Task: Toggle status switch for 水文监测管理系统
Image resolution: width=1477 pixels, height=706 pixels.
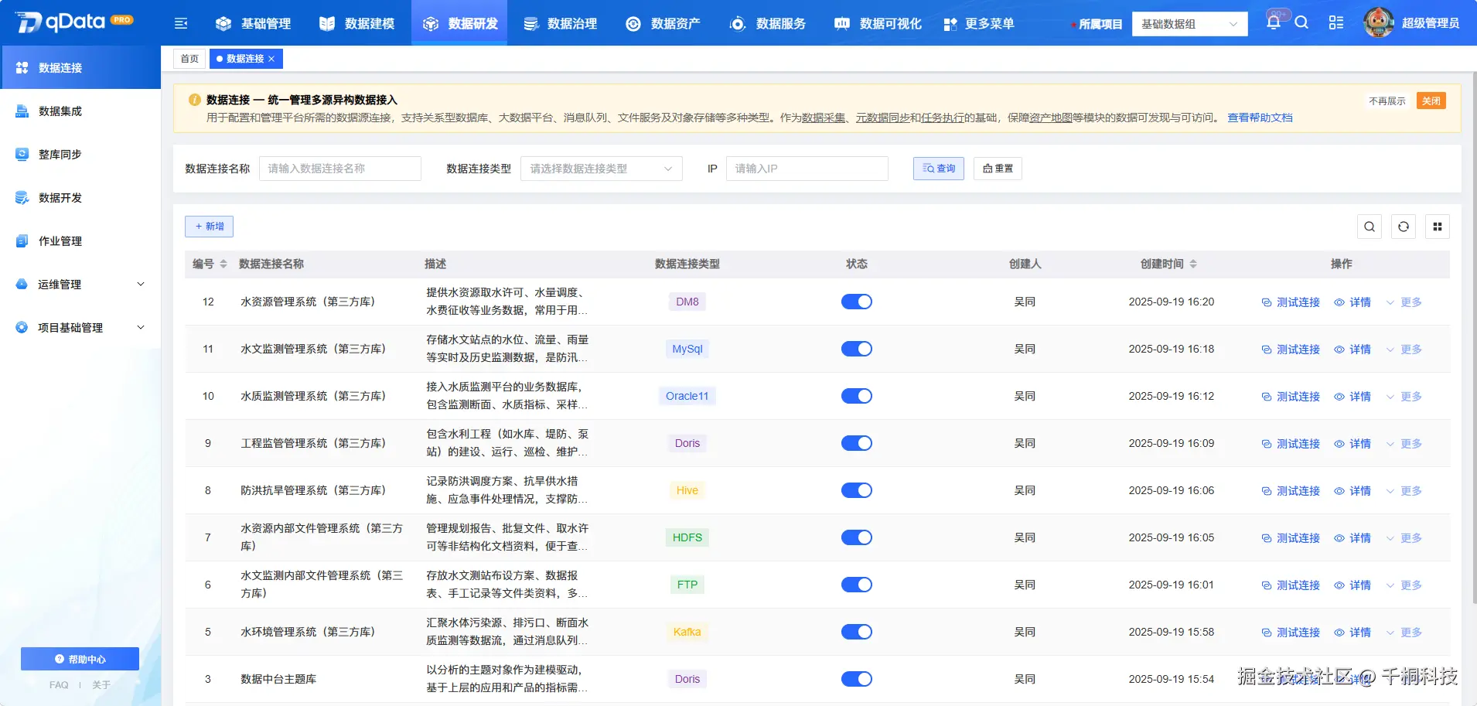Action: point(857,349)
